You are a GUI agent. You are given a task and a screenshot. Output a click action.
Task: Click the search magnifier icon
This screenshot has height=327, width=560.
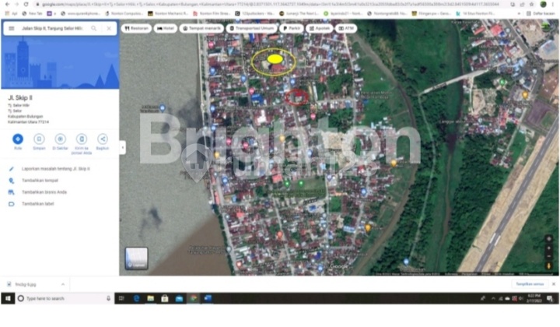pyautogui.click(x=94, y=28)
